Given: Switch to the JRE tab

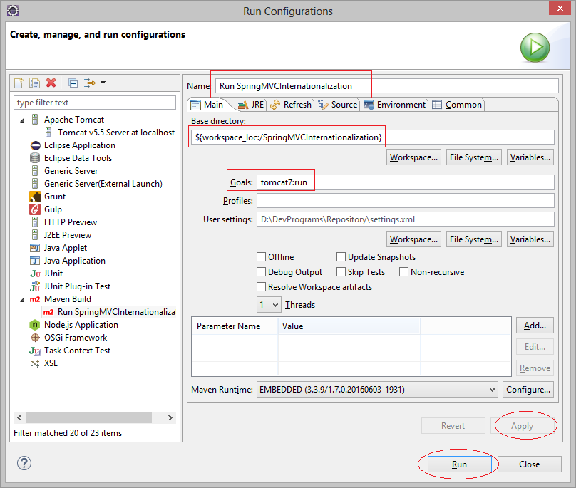Looking at the screenshot, I should click(x=251, y=105).
